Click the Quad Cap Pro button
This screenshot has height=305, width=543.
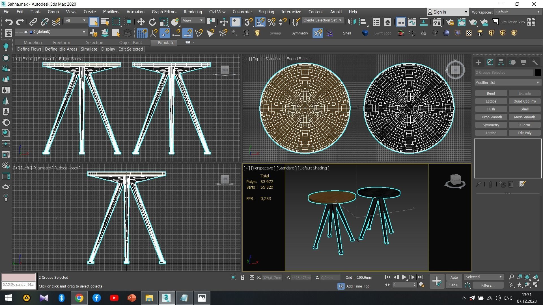coord(524,101)
